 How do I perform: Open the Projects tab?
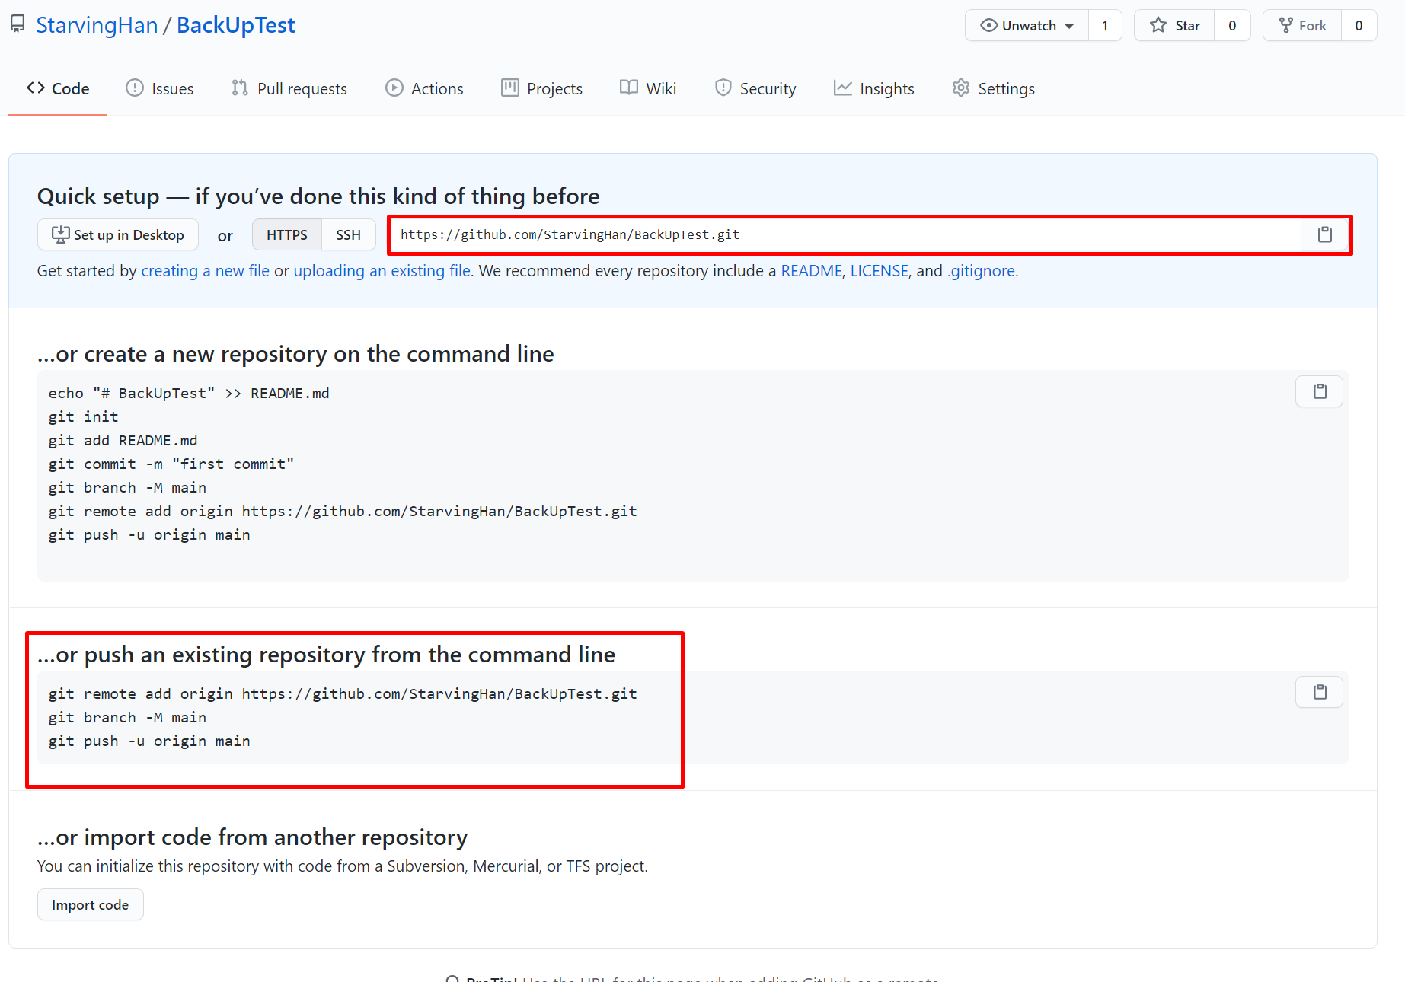click(541, 88)
